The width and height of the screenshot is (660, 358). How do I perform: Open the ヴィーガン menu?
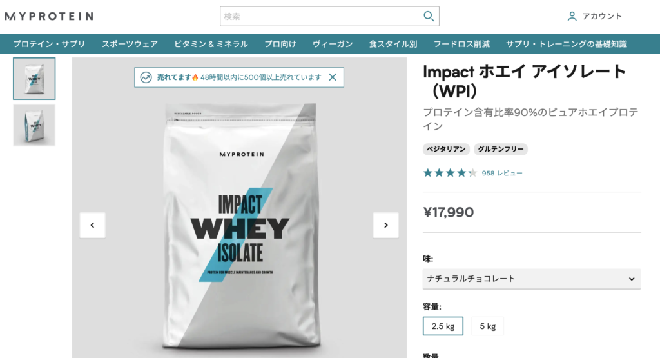click(333, 44)
